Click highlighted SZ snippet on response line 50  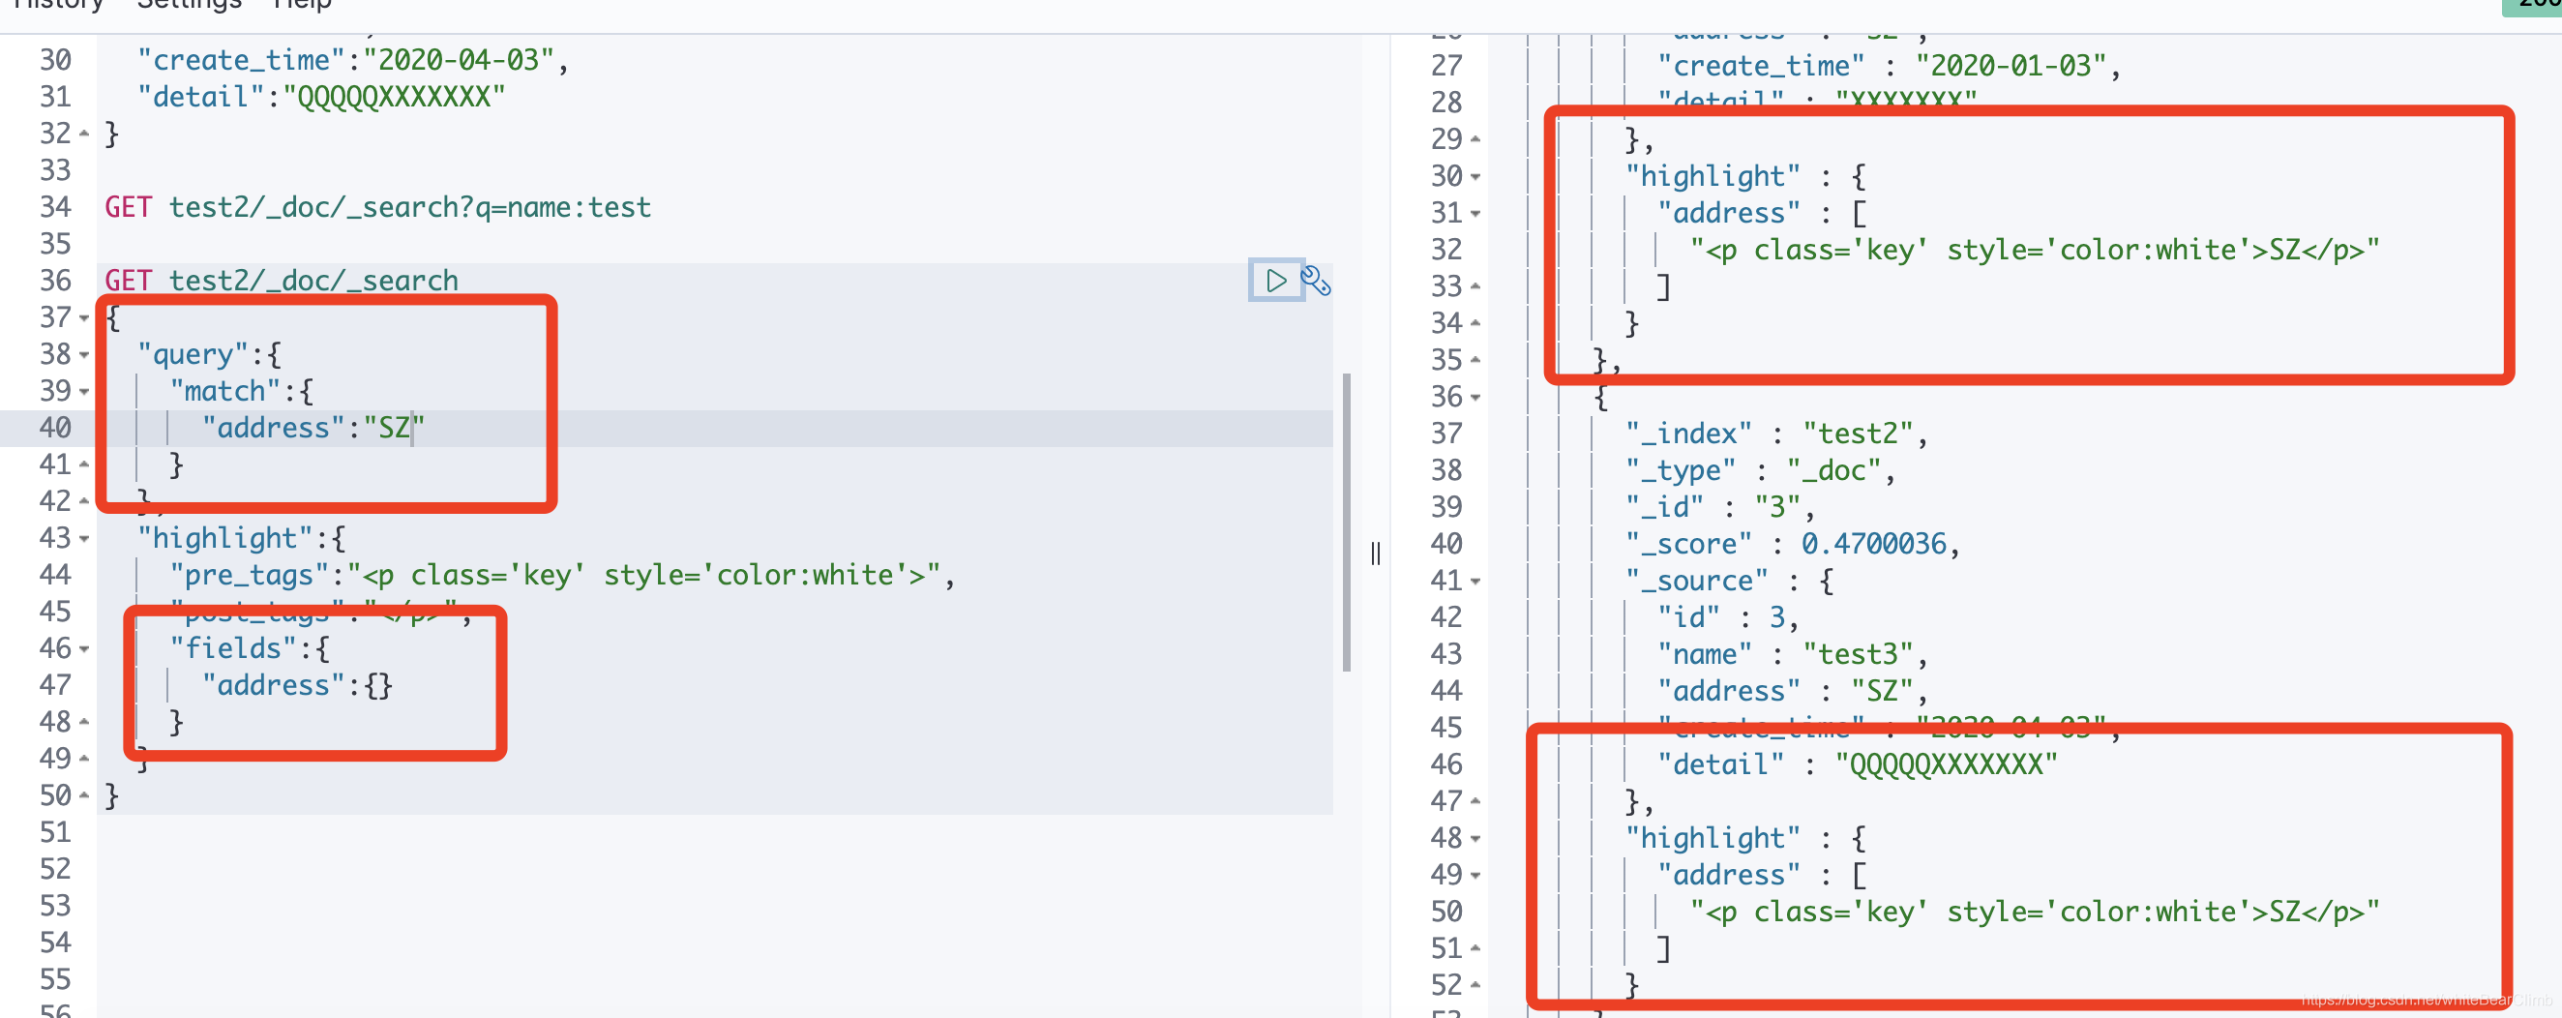point(2034,913)
